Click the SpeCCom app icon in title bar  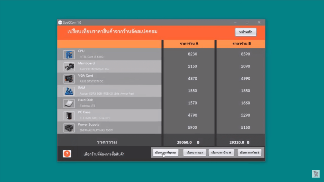click(60, 22)
